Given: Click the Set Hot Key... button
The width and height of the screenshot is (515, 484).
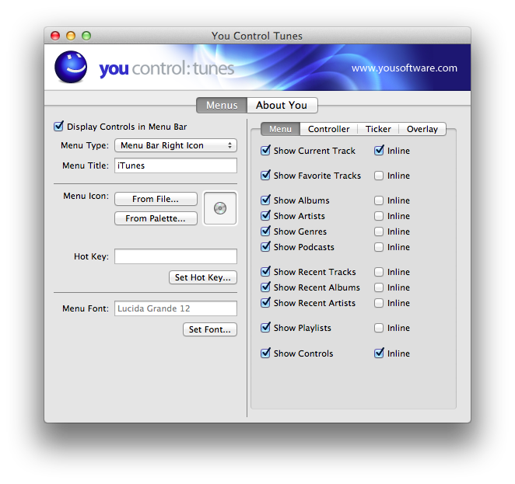Looking at the screenshot, I should pos(203,277).
